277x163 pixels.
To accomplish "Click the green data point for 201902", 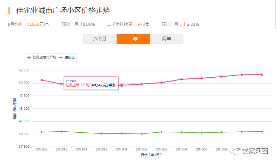I will click(142, 134).
